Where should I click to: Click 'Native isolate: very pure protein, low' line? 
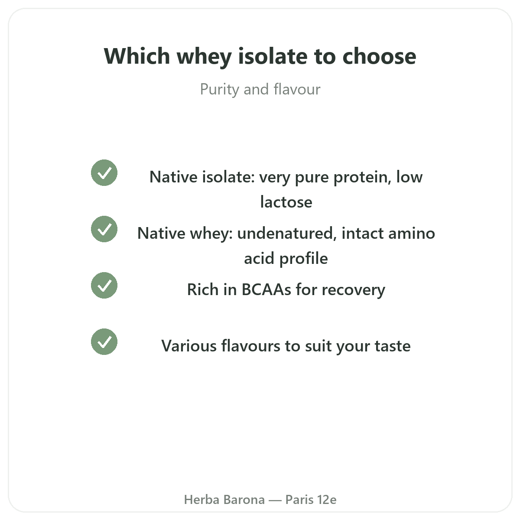286,177
